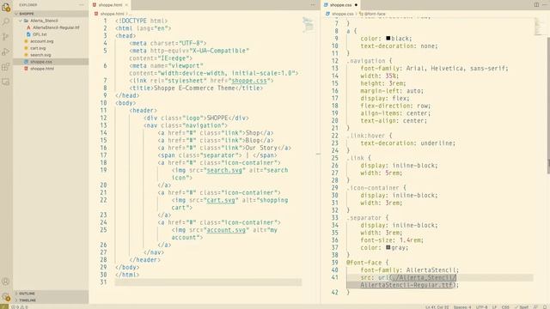Click the split editor icon in right group
Image resolution: width=550 pixels, height=309 pixels.
pos(536,5)
